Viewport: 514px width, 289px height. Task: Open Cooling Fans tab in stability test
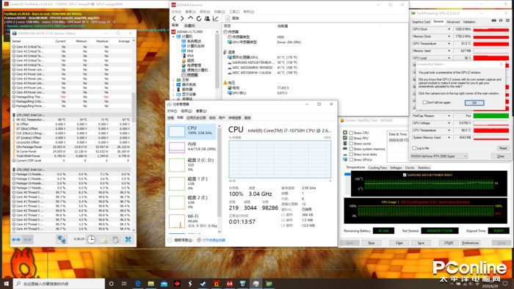tap(377, 167)
